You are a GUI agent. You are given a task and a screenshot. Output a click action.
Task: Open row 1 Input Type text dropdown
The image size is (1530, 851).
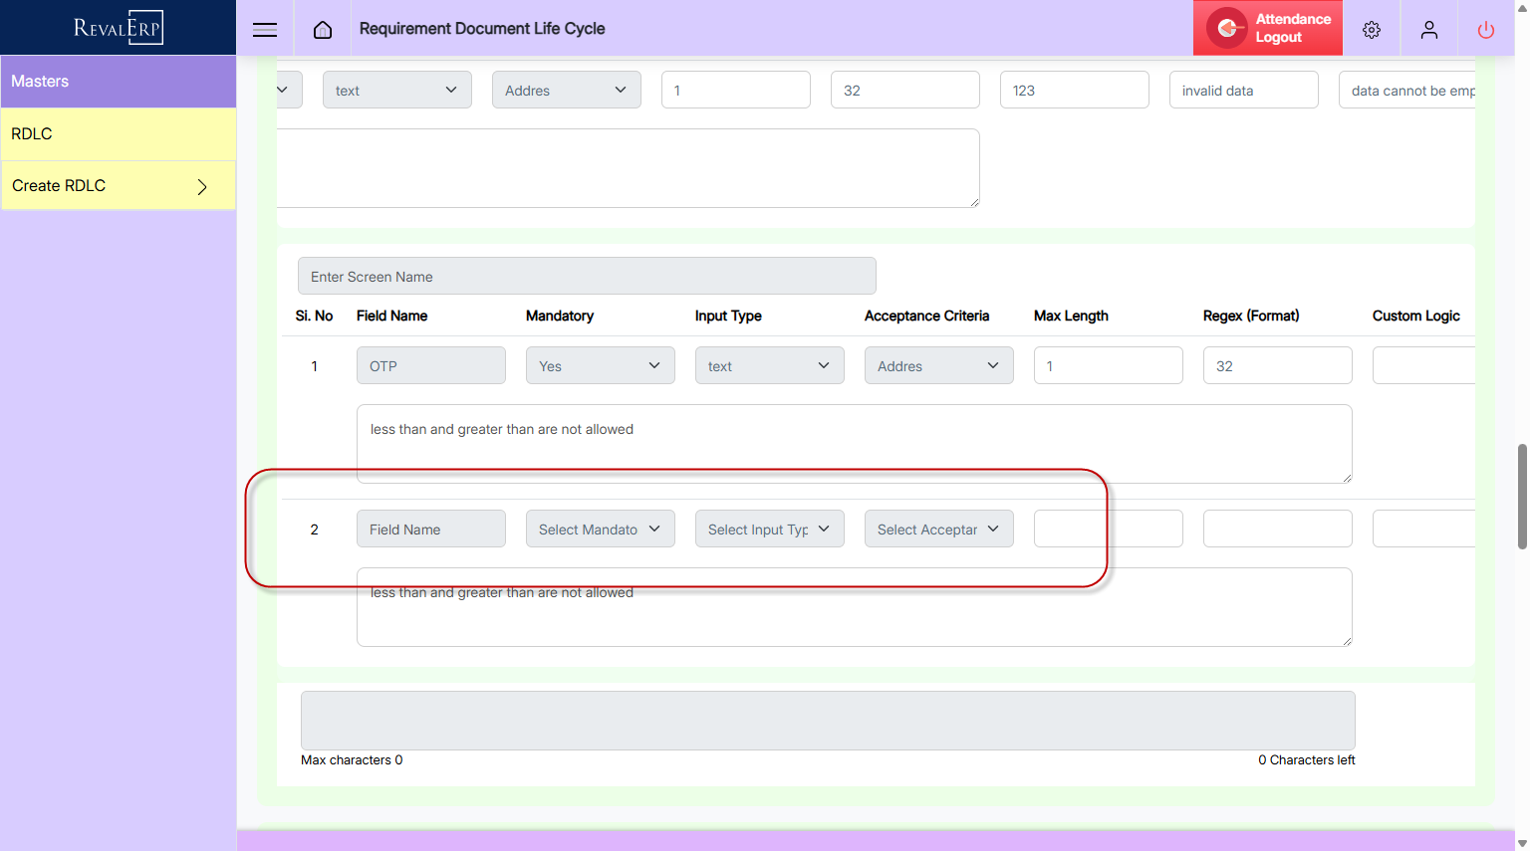[x=769, y=366]
